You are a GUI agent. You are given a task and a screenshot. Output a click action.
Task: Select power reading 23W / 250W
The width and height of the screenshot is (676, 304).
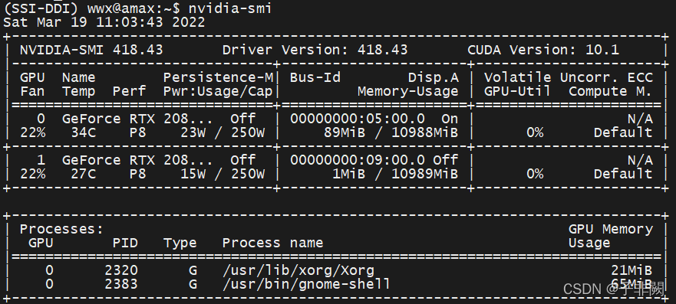click(x=223, y=132)
